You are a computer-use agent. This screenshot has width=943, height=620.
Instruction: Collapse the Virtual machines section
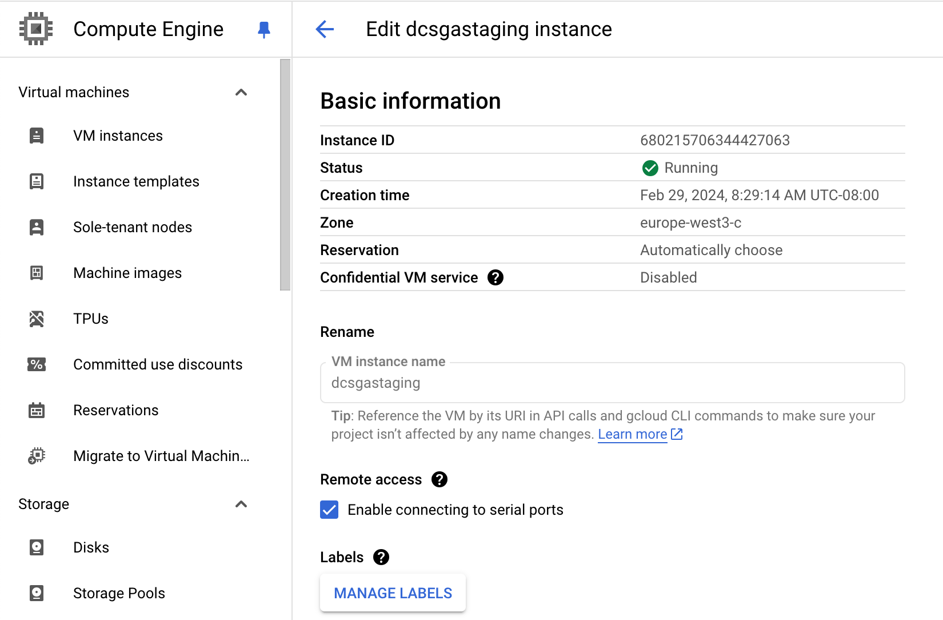tap(241, 92)
